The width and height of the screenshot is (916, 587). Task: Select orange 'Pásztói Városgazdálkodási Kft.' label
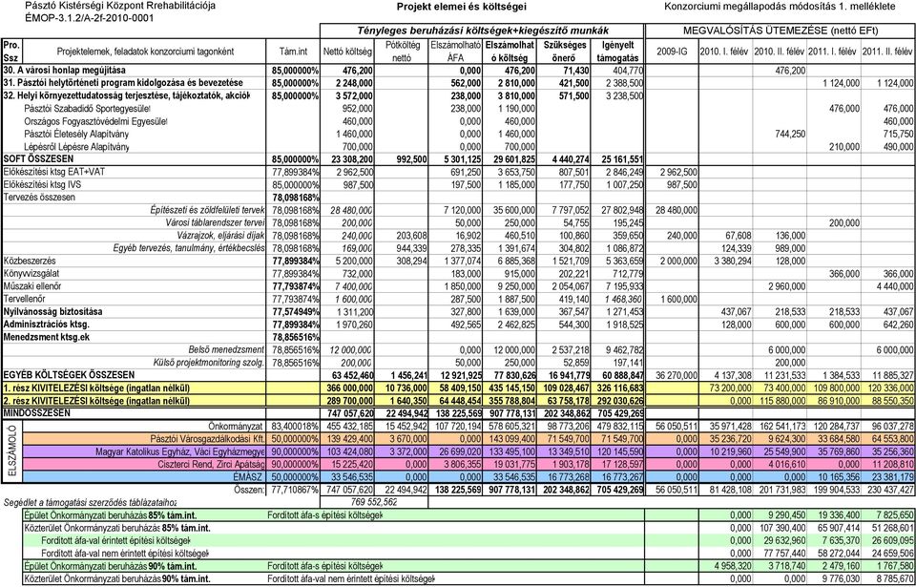coord(208,438)
